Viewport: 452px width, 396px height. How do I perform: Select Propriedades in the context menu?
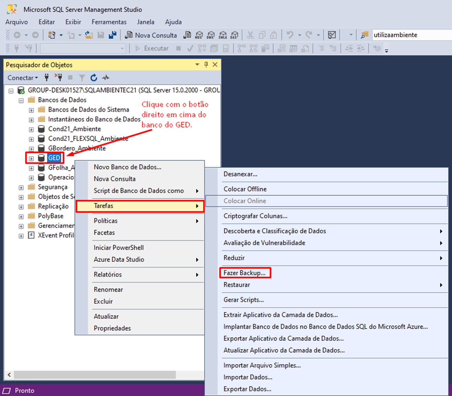[140, 328]
